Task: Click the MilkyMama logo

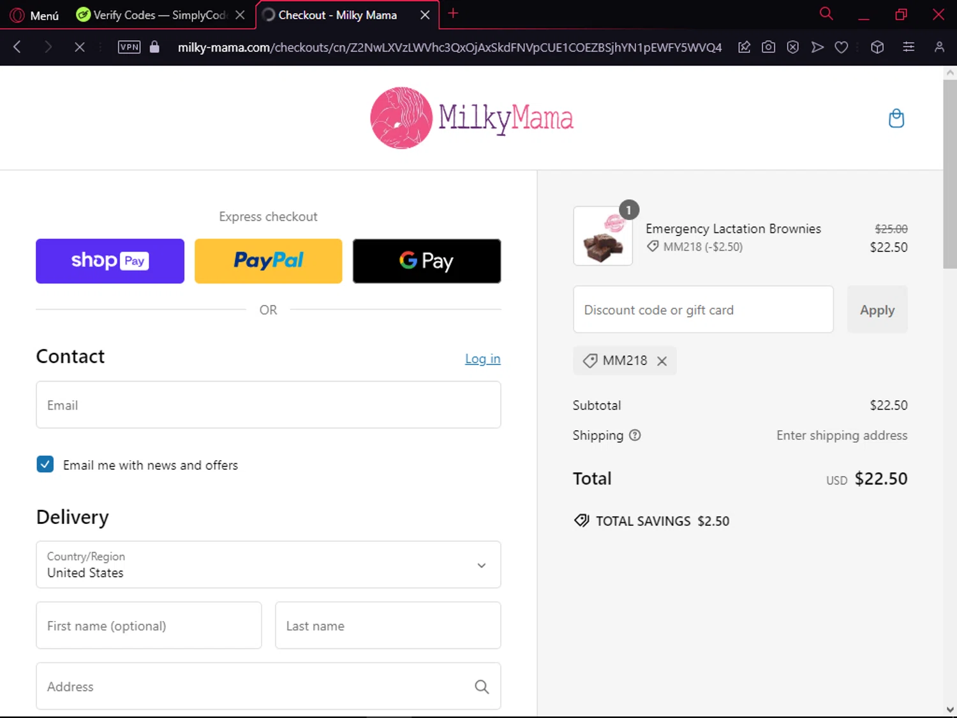Action: click(x=471, y=118)
